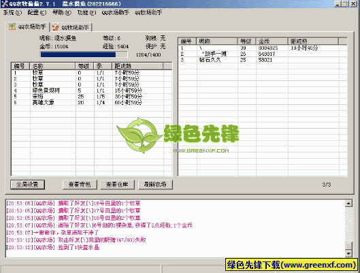The height and width of the screenshot is (273, 360).
Task: Select crop row 3 牧草
Action: [x=91, y=84]
